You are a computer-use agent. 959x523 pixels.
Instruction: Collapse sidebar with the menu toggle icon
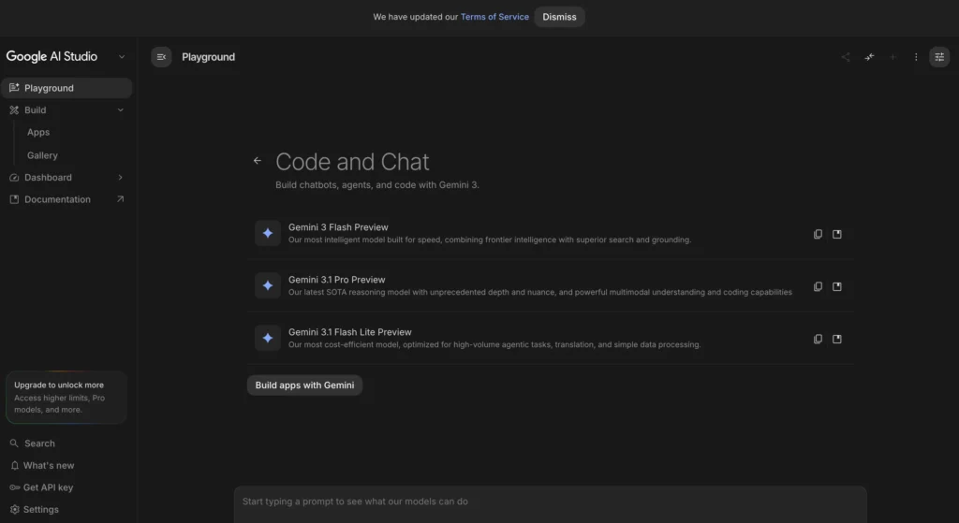pos(161,57)
